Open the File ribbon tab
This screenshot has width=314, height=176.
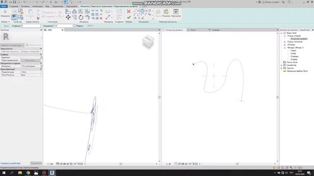click(x=3, y=6)
